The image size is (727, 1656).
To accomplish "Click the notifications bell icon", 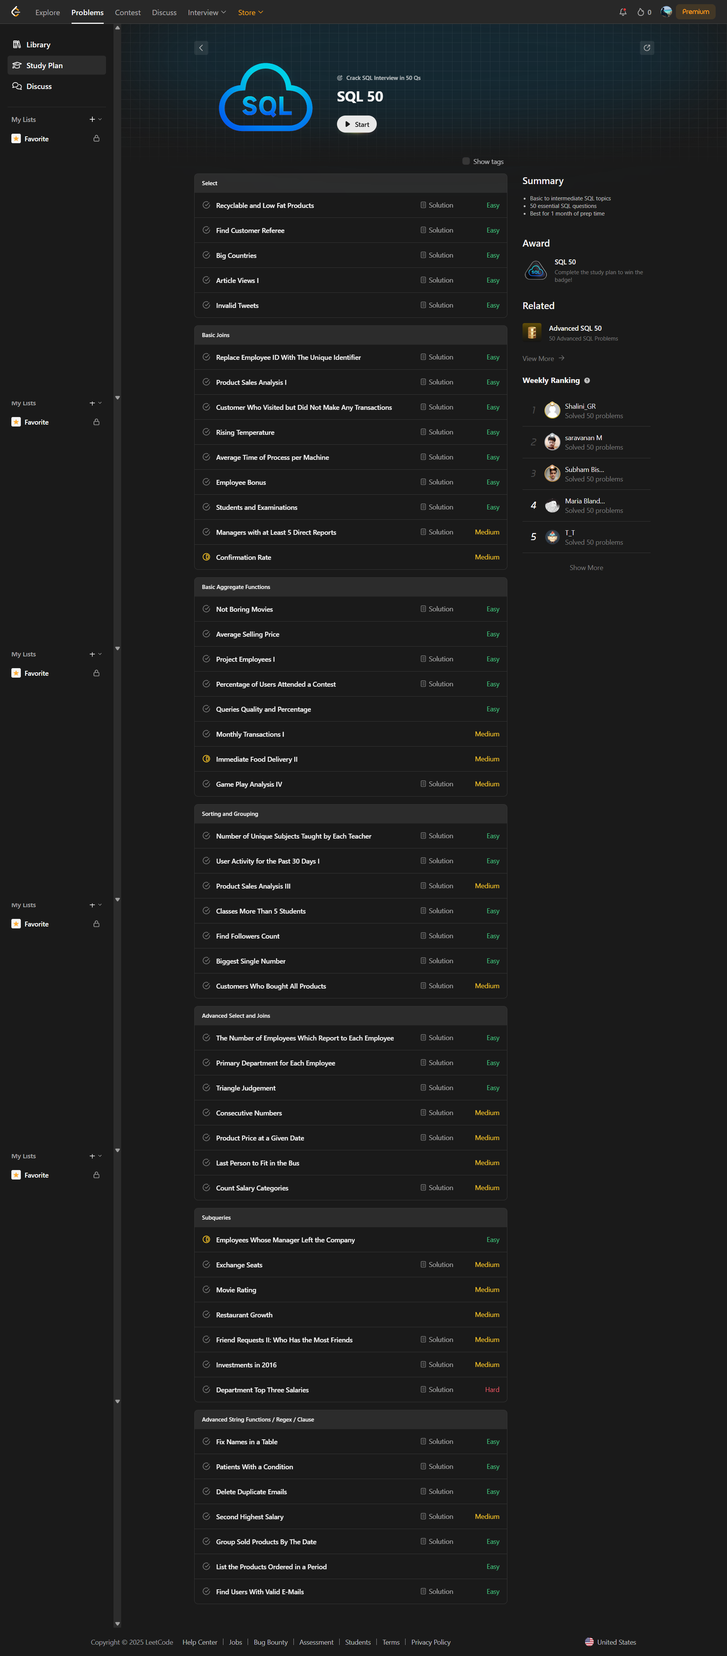I will click(x=622, y=12).
